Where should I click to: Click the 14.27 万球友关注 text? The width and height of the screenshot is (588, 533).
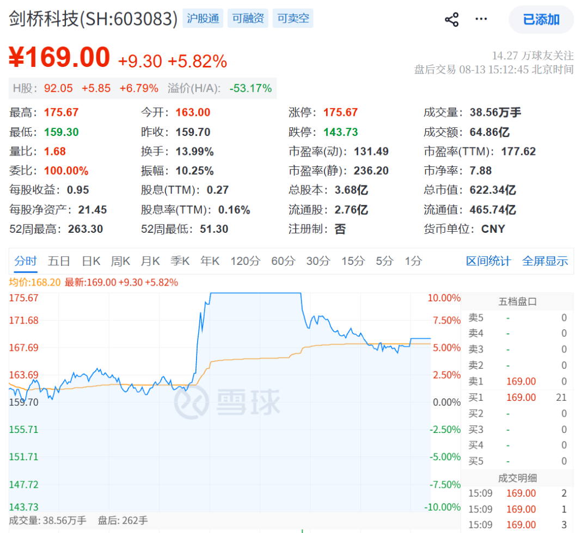[532, 56]
